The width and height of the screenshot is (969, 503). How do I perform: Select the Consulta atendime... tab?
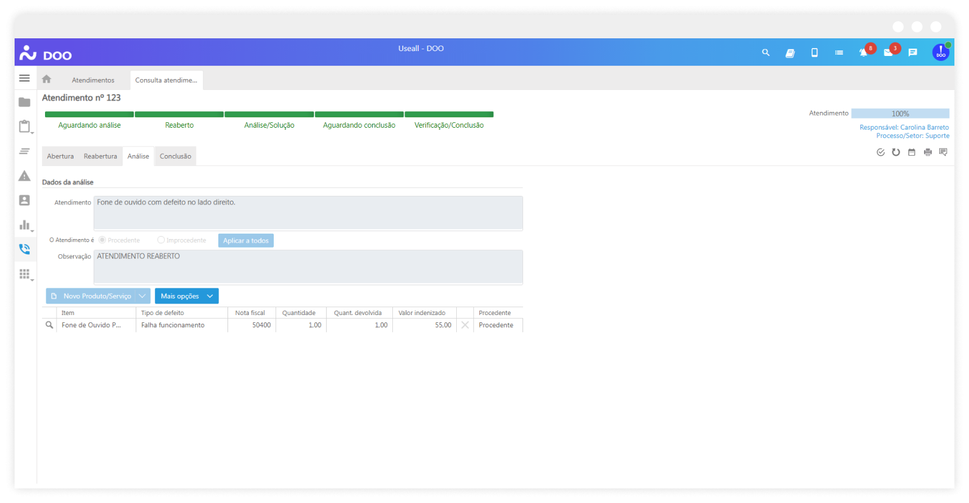coord(166,80)
